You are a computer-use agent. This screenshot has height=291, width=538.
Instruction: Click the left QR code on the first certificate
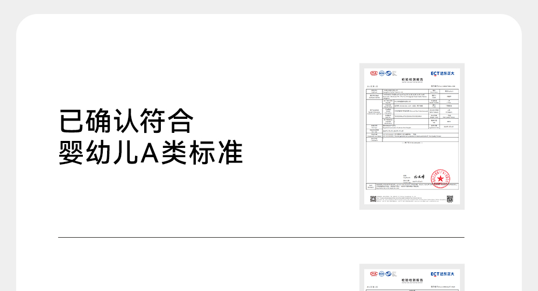click(x=373, y=199)
